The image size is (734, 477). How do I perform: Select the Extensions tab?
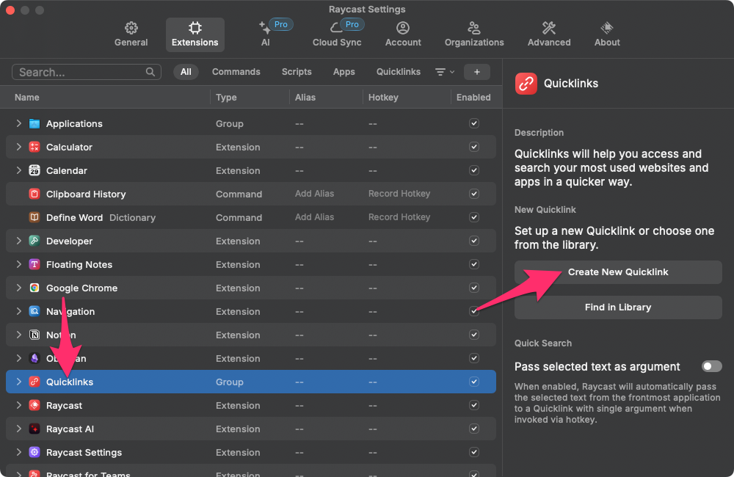(195, 34)
